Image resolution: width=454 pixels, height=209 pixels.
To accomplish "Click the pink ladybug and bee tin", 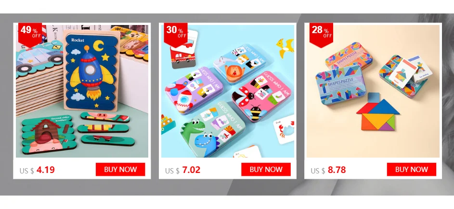I will [262, 96].
